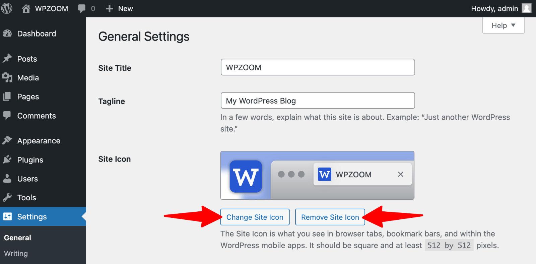Click the home icon beside WPZOOM

26,8
